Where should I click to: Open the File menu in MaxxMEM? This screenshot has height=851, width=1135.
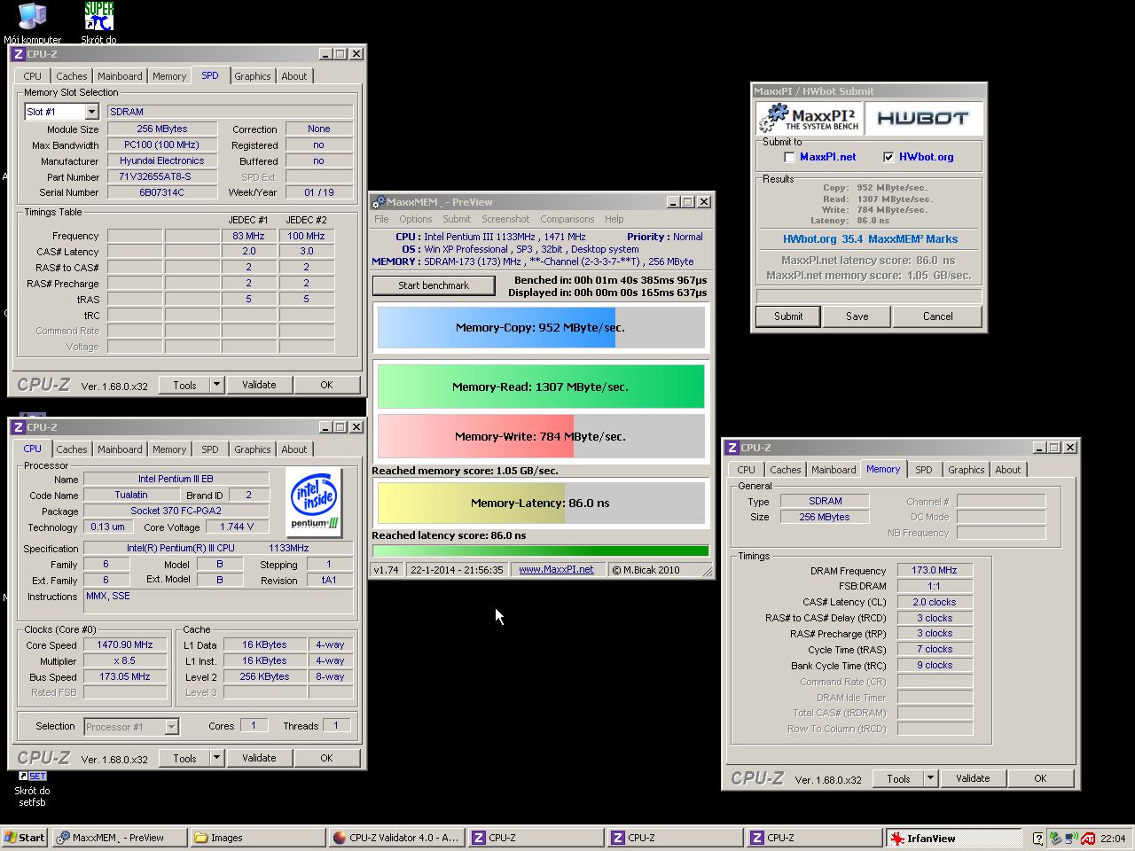pos(381,219)
